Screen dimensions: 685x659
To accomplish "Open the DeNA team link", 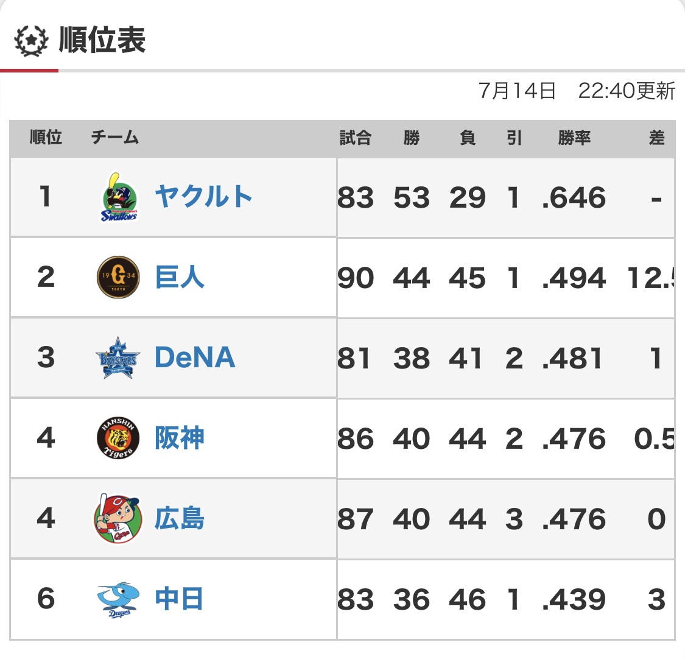I will [195, 358].
